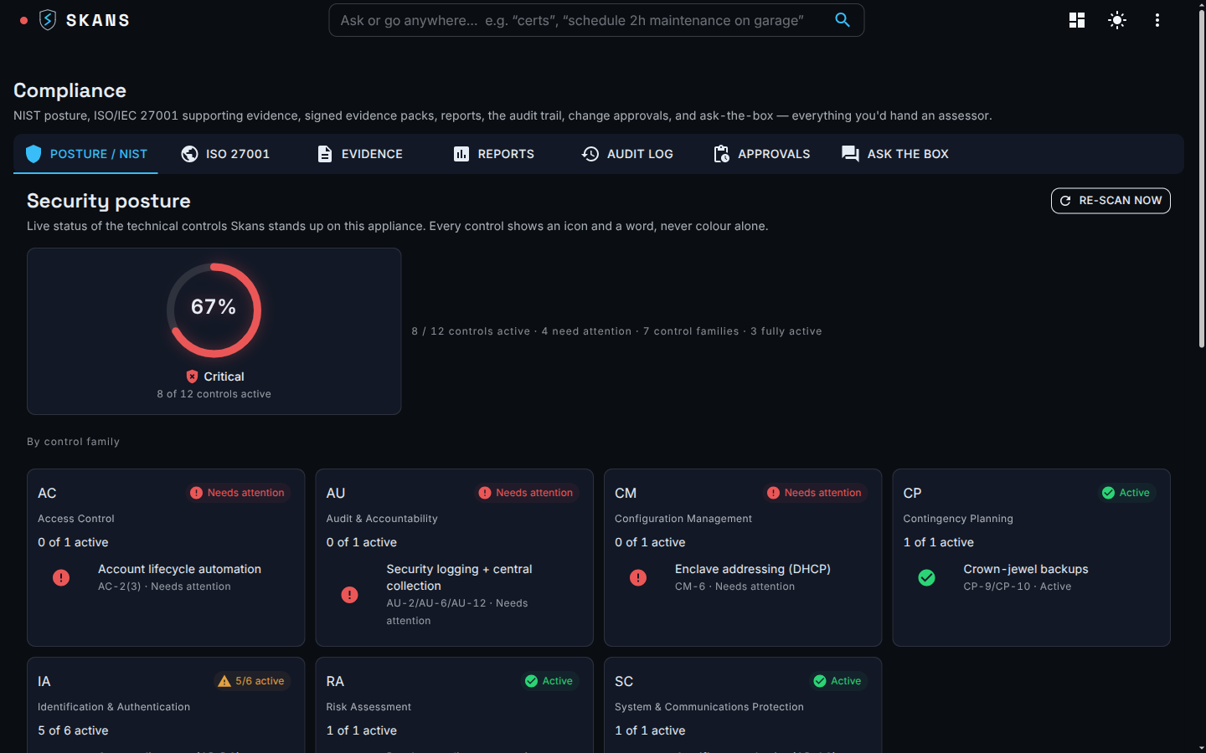Screen dimensions: 1206x753
Task: Switch to the Posture / NIST tab
Action: point(85,154)
